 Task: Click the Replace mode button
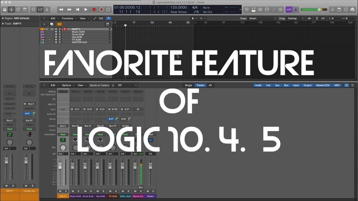(x=247, y=9)
